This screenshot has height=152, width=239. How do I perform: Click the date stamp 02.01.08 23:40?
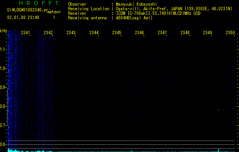coord(23,17)
